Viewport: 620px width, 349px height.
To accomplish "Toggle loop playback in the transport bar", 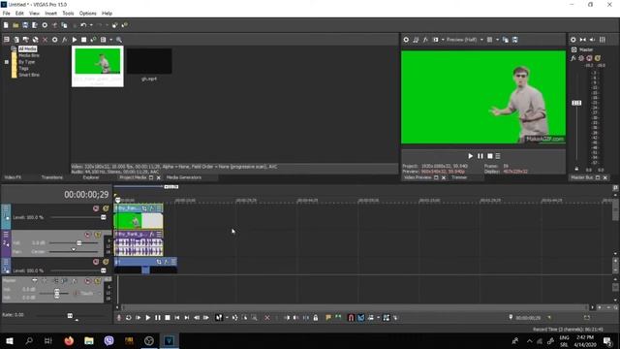I will pos(129,318).
